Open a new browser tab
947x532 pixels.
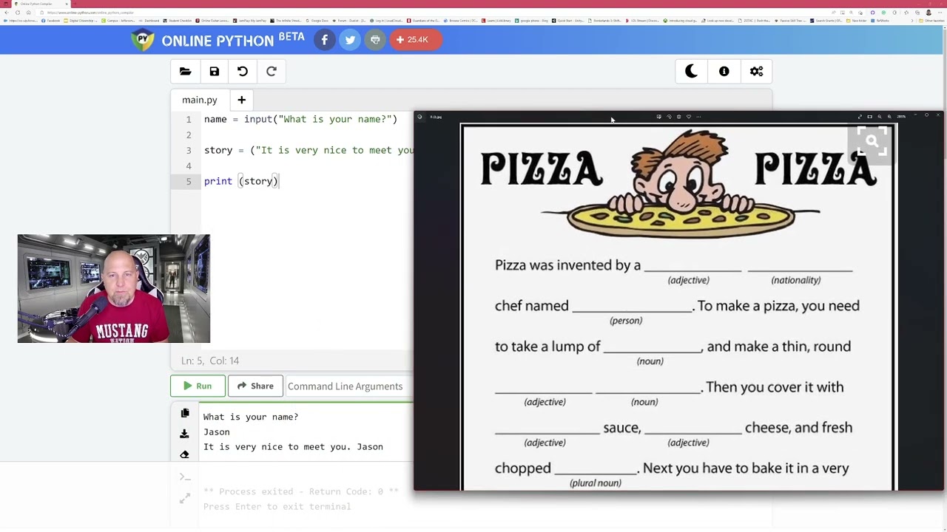coord(75,4)
